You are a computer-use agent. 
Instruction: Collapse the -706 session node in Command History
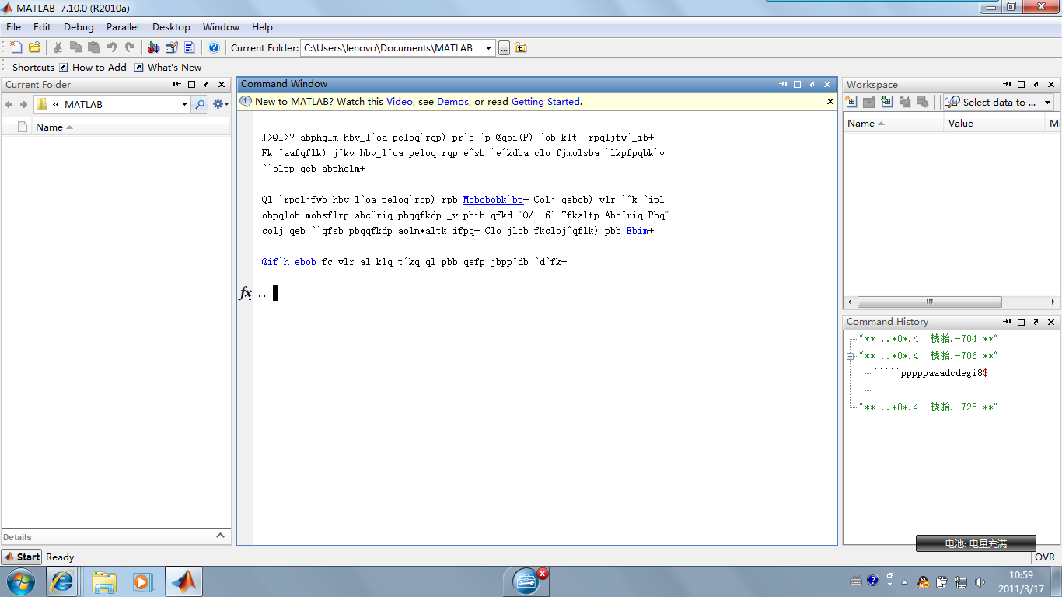tap(851, 356)
